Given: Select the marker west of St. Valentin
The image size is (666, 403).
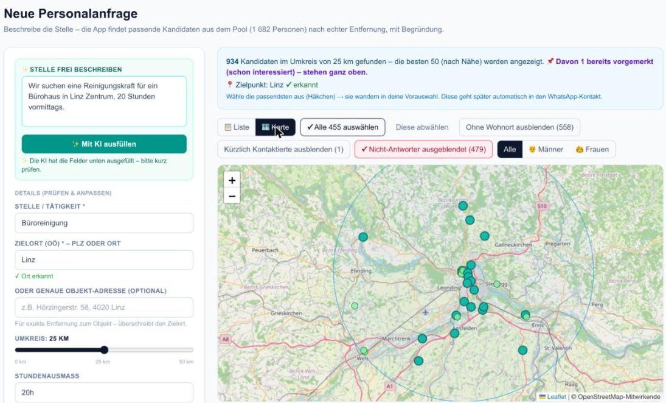Looking at the screenshot, I should [523, 350].
